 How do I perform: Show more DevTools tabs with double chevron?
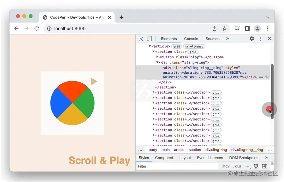click(228, 39)
